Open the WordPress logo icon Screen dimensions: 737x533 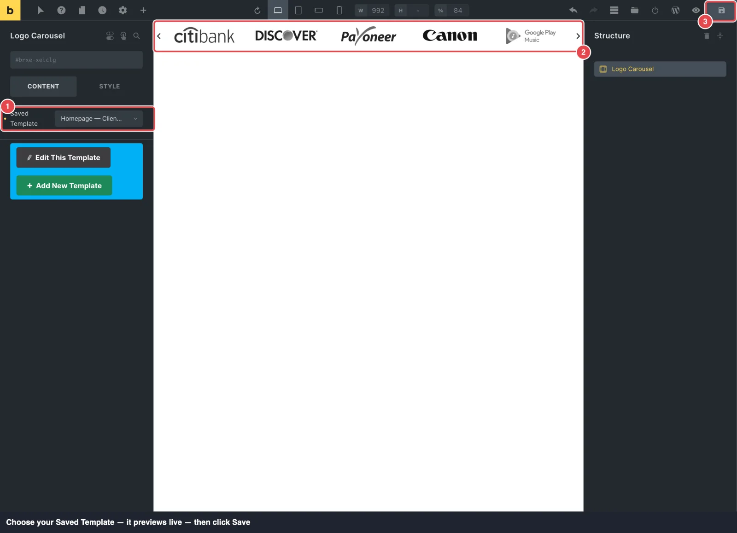676,10
